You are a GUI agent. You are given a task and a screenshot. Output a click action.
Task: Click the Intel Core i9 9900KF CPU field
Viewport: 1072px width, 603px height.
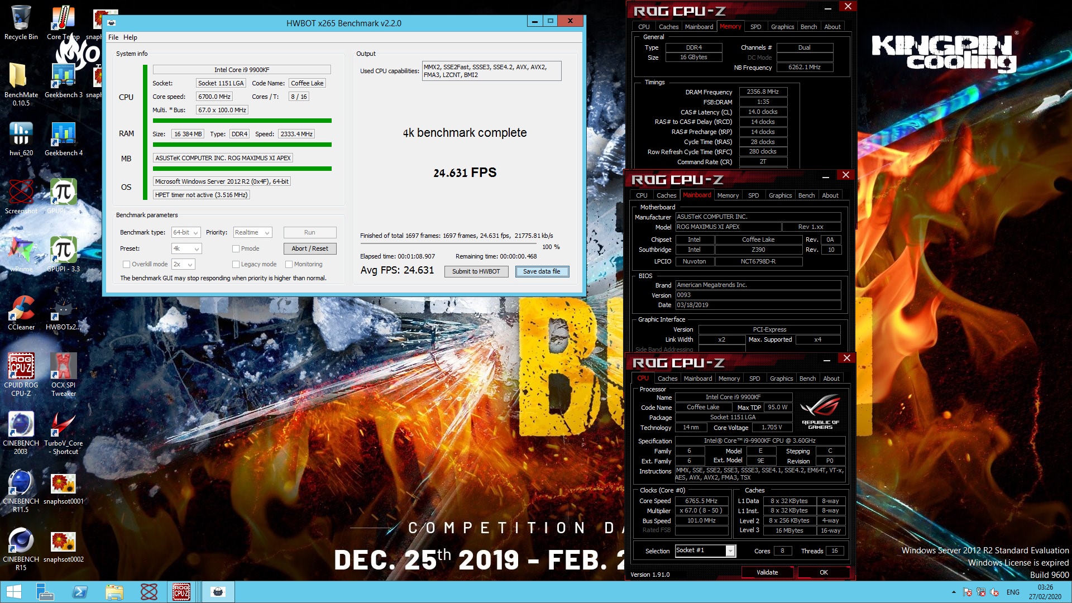click(242, 70)
